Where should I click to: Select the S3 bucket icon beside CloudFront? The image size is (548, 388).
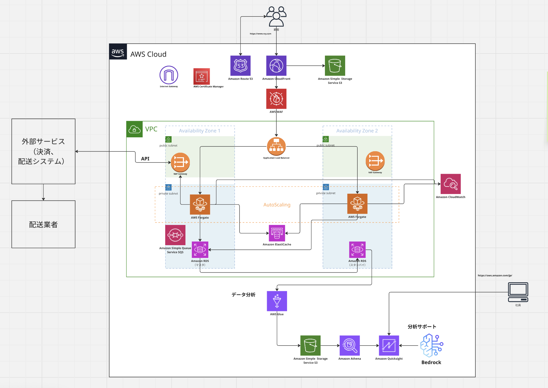coord(335,66)
